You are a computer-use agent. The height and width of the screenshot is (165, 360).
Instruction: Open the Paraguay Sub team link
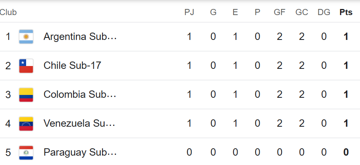[x=80, y=152]
